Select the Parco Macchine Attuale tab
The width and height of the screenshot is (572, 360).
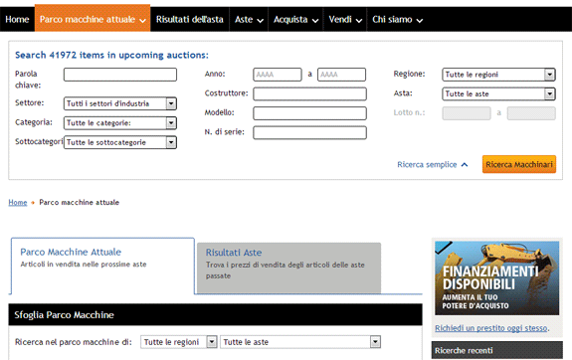coord(102,266)
